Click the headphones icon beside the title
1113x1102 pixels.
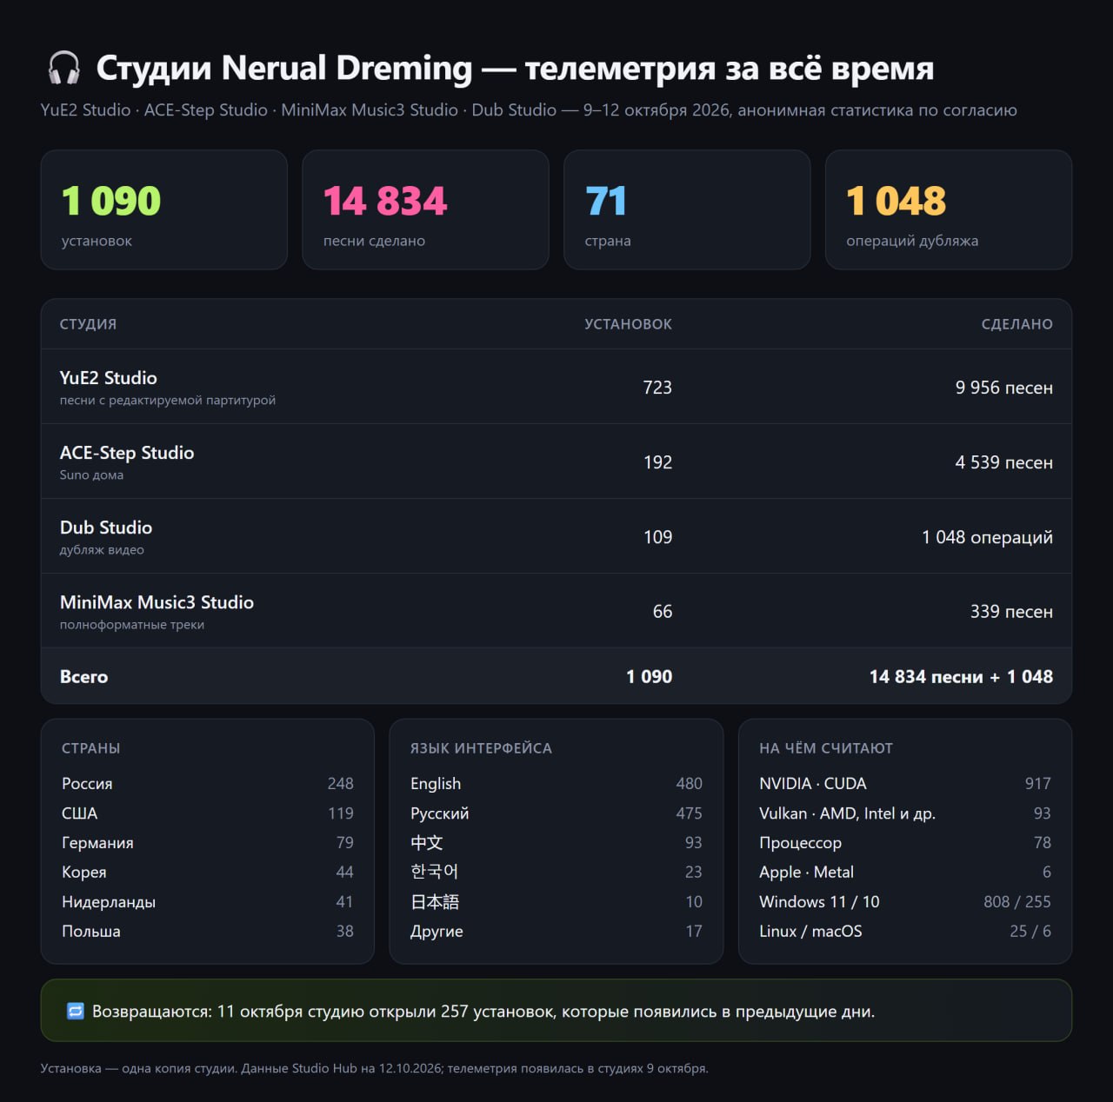tap(63, 68)
